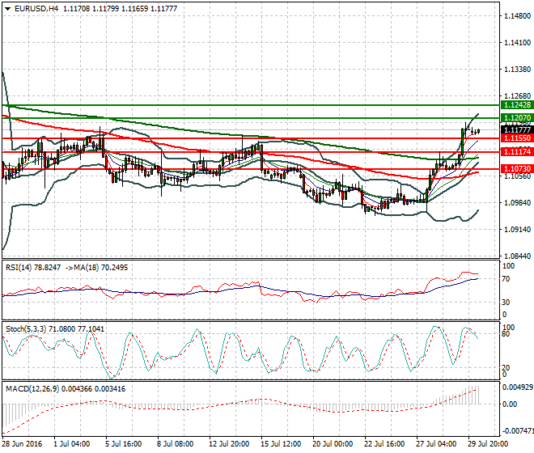Click the 27 Jul 04:00 time label
Image resolution: width=534 pixels, height=453 pixels.
(436, 444)
